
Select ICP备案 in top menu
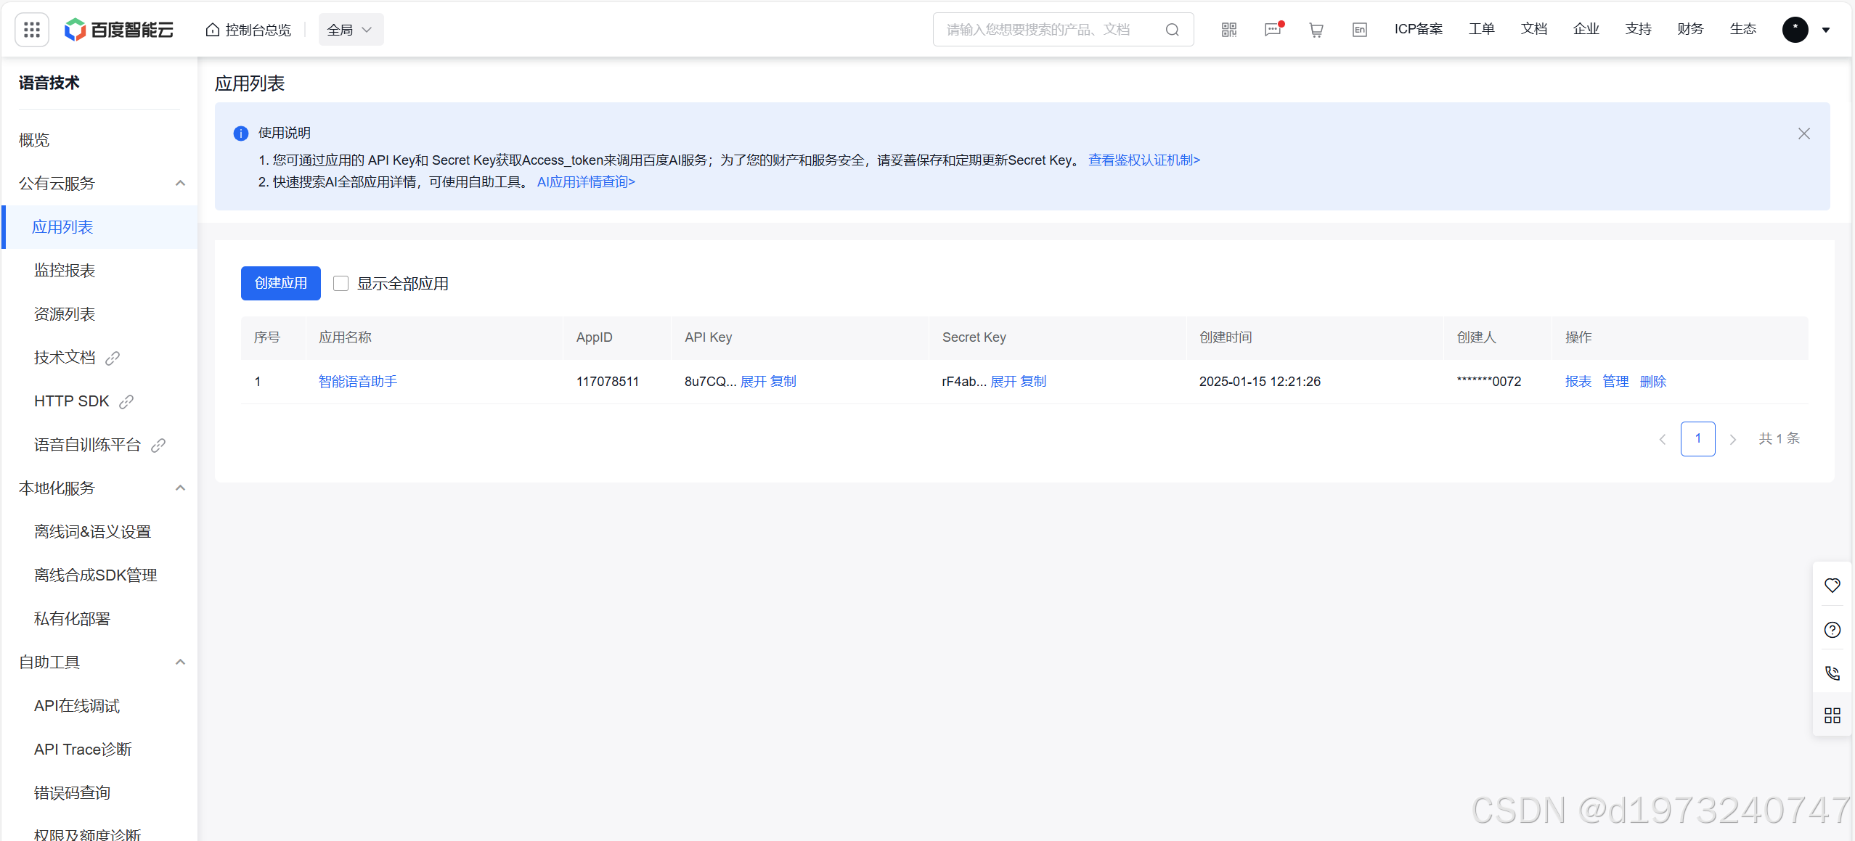click(1418, 29)
